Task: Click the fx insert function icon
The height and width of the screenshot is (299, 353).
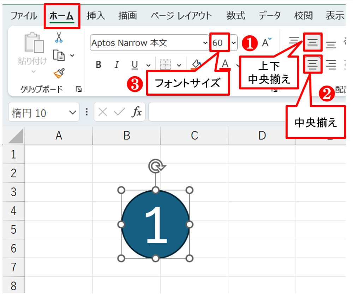Action: [137, 113]
